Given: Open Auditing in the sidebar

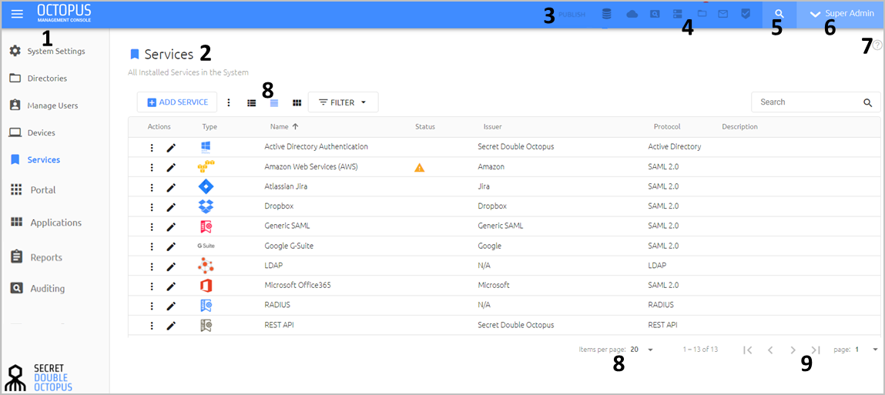Looking at the screenshot, I should pyautogui.click(x=38, y=288).
